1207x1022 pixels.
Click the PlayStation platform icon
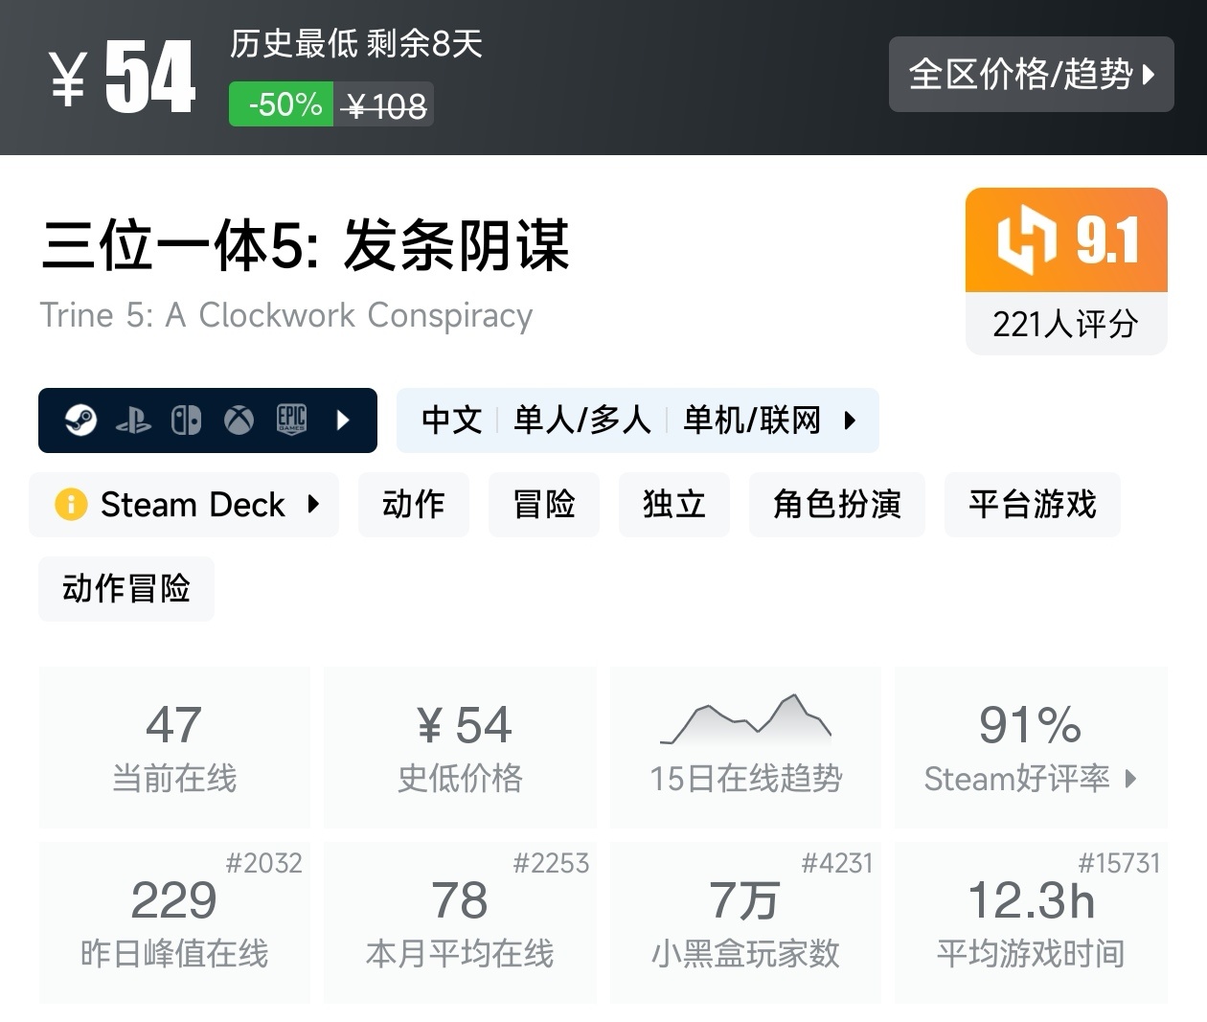coord(133,420)
